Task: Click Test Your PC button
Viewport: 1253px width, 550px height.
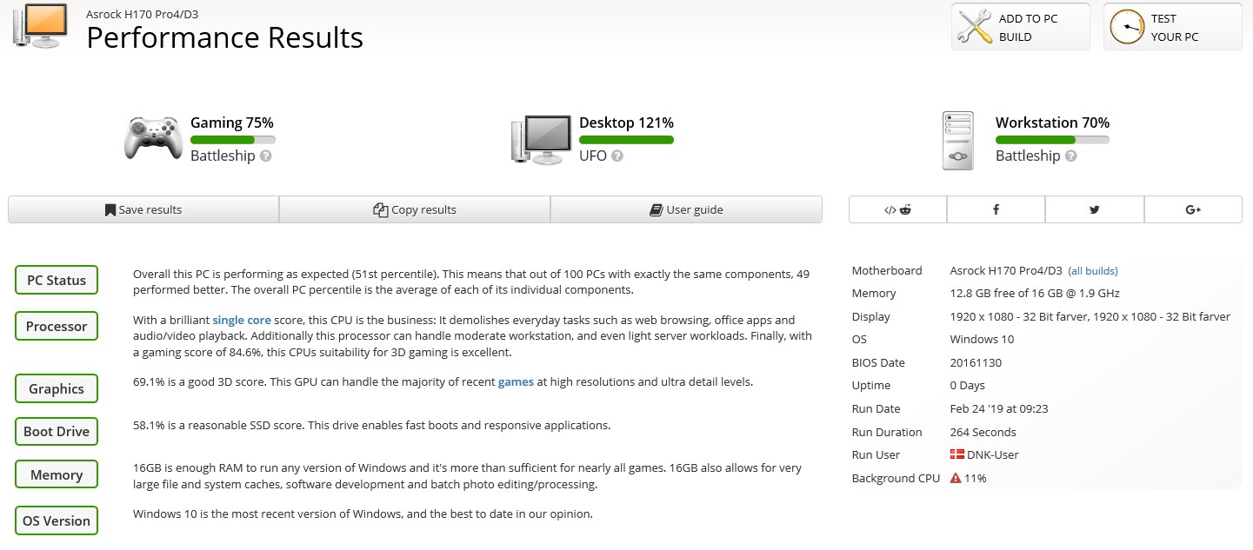Action: tap(1172, 27)
